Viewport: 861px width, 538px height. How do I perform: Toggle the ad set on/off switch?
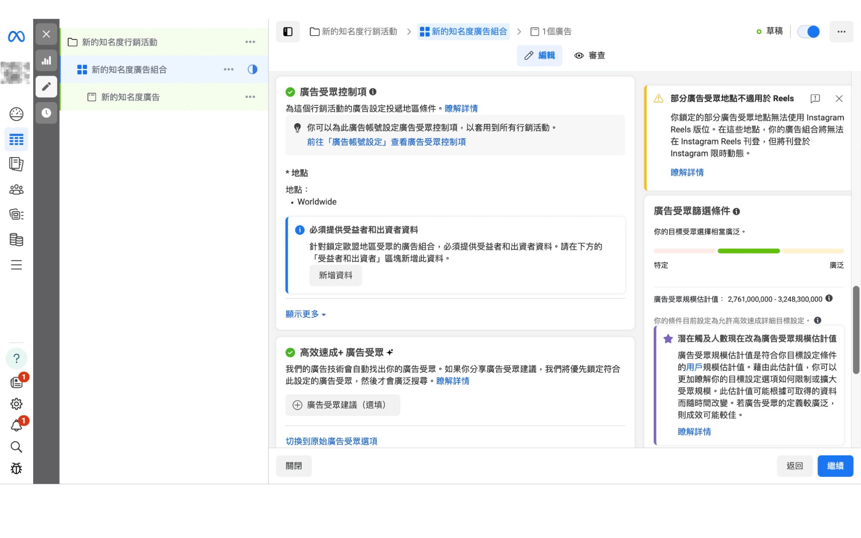click(808, 31)
